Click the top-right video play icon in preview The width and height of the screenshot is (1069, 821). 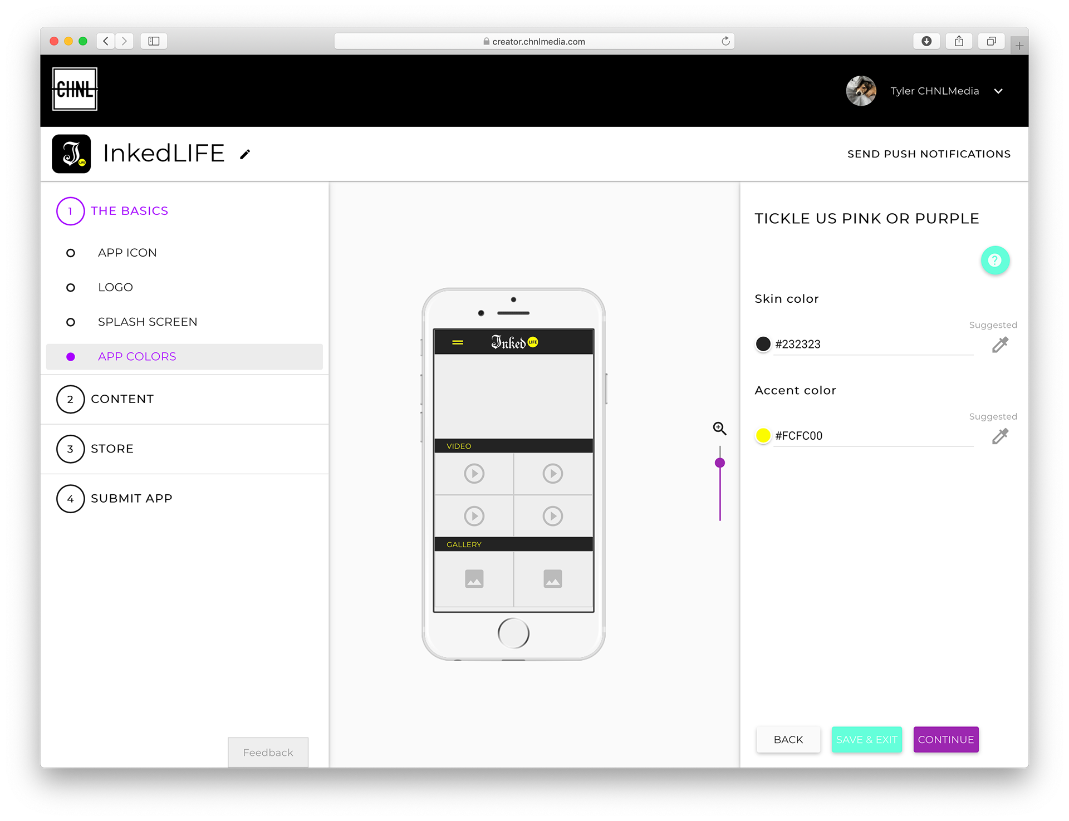553,474
